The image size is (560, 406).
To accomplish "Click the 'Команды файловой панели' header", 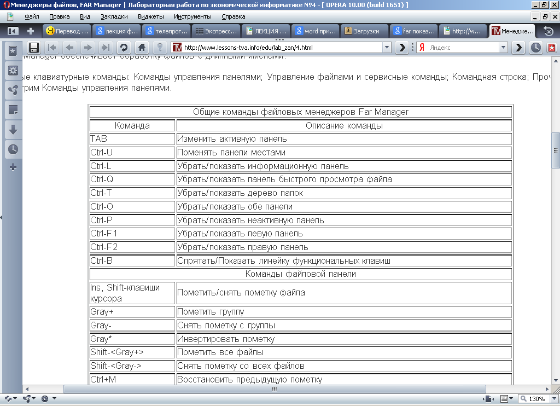I will pos(301,274).
